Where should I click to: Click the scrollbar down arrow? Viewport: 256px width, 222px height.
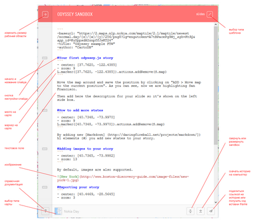(x=216, y=202)
